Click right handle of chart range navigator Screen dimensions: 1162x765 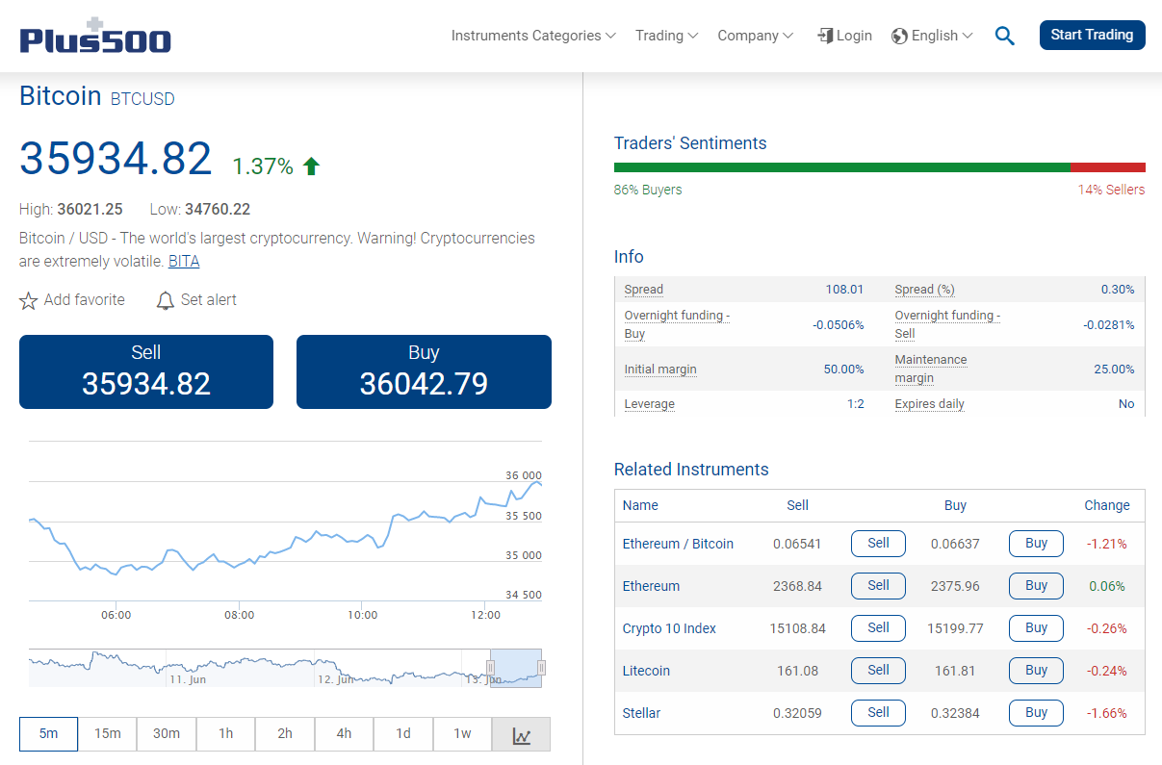coord(541,667)
